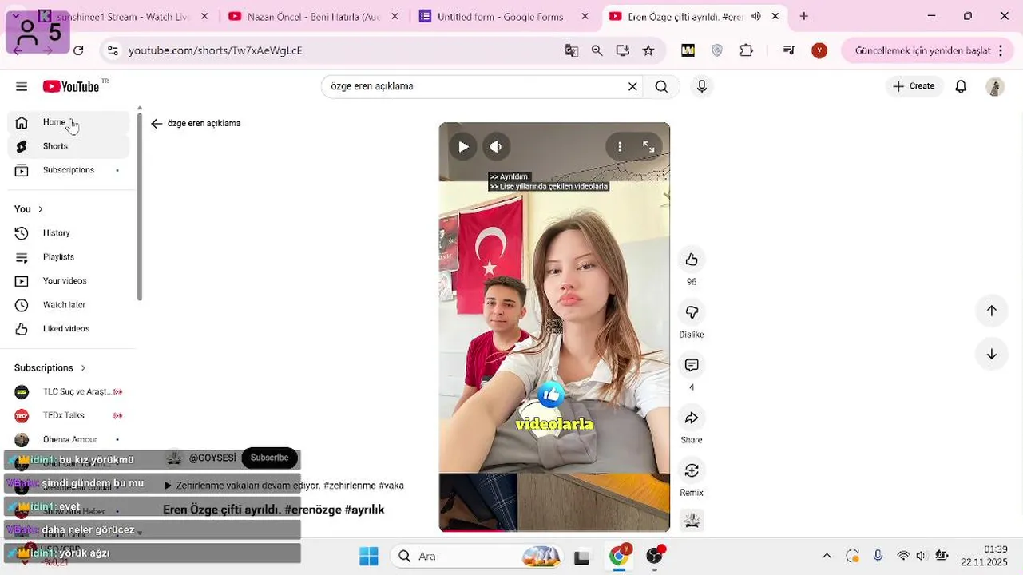Open the Windows Start menu
Viewport: 1023px width, 575px height.
(369, 556)
